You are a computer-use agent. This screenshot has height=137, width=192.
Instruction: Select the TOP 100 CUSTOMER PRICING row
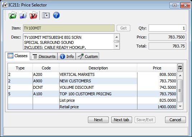(x=92, y=94)
